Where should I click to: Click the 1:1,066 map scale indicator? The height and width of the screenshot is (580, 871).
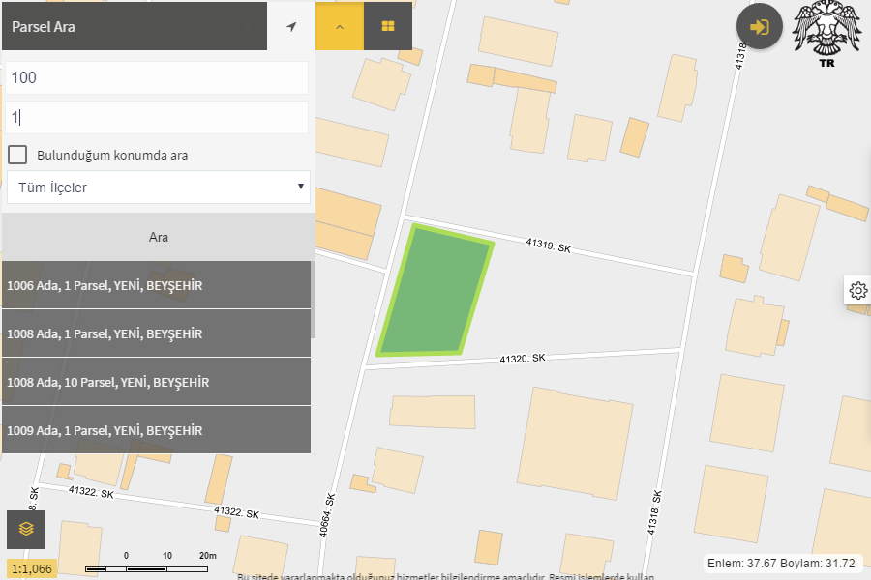(x=32, y=568)
